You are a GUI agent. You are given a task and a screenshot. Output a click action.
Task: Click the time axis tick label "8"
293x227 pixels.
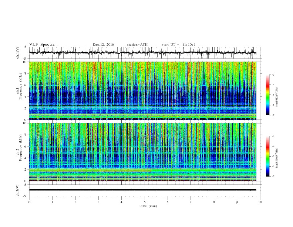coord(214,202)
